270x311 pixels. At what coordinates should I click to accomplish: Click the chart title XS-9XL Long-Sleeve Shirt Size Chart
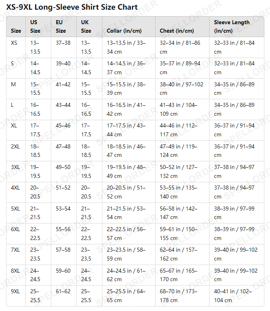pyautogui.click(x=72, y=7)
